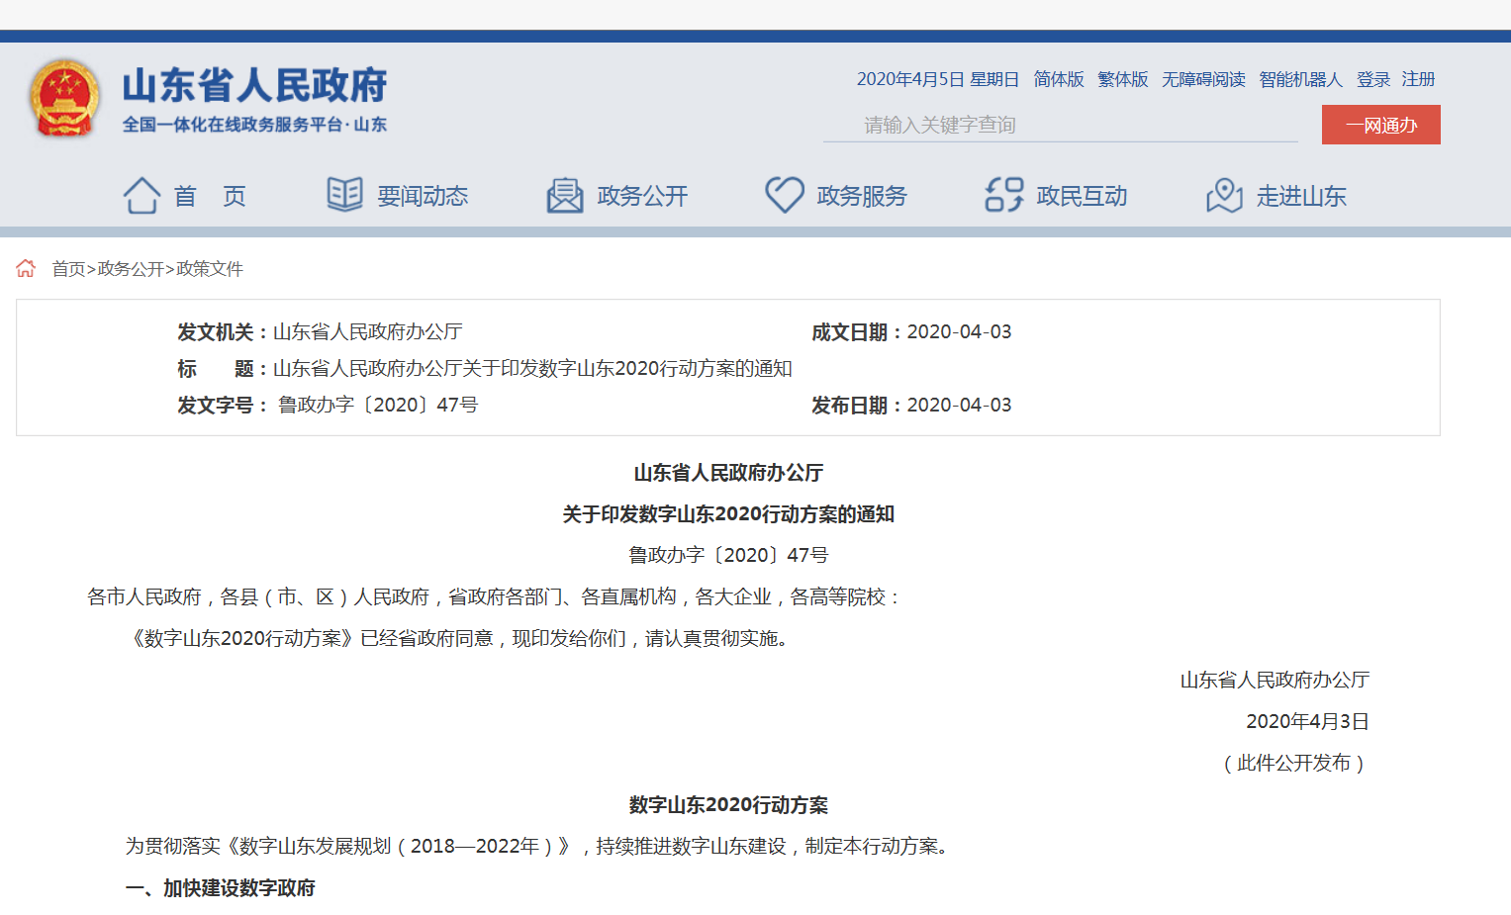
Task: Click the paragraph beginning 为贯彻落实《数字山东发展规划
Action: point(540,846)
